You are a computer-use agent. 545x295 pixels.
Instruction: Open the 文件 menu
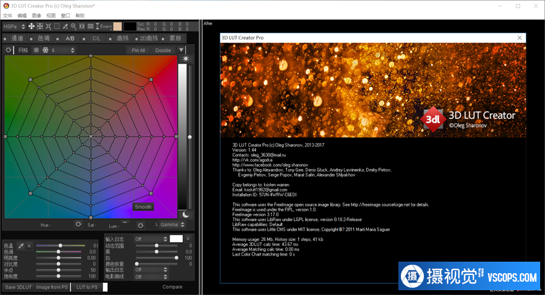click(x=7, y=15)
